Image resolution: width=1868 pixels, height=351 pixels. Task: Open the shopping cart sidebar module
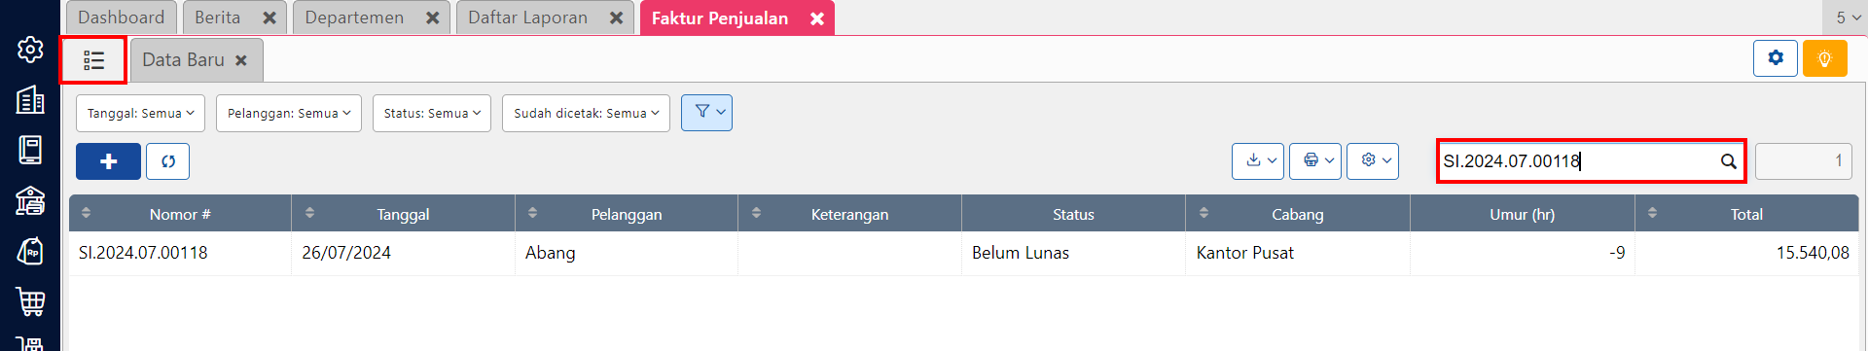click(x=30, y=301)
